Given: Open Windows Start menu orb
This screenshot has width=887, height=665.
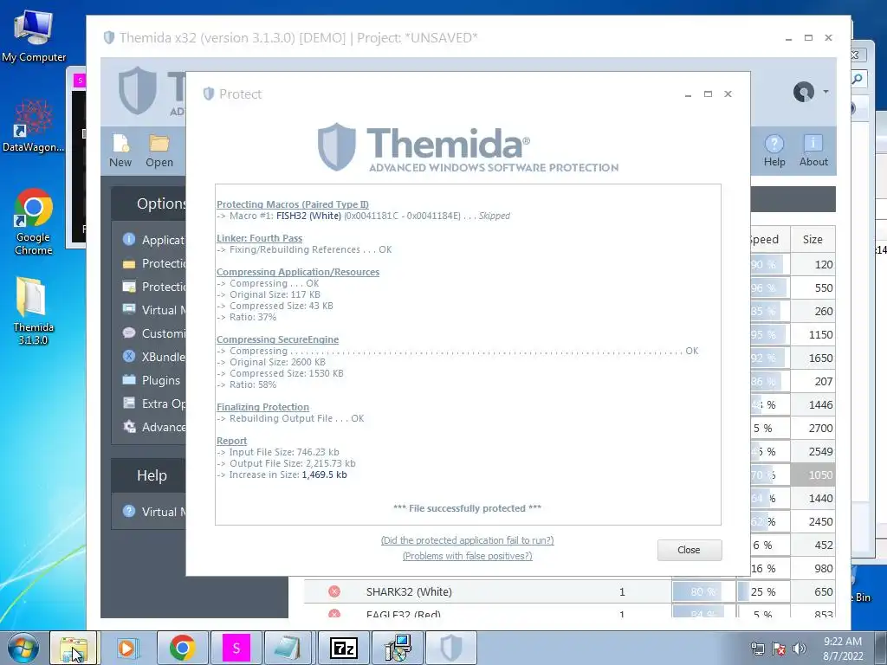Looking at the screenshot, I should click(23, 648).
